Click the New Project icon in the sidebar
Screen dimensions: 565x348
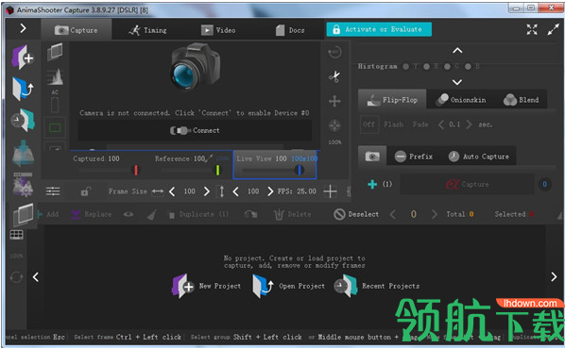23,58
